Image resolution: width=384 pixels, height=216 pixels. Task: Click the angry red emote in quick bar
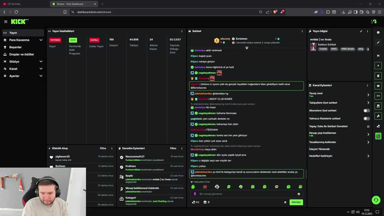coord(205,187)
